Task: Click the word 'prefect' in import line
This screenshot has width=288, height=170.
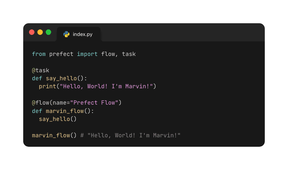Action: [61, 54]
